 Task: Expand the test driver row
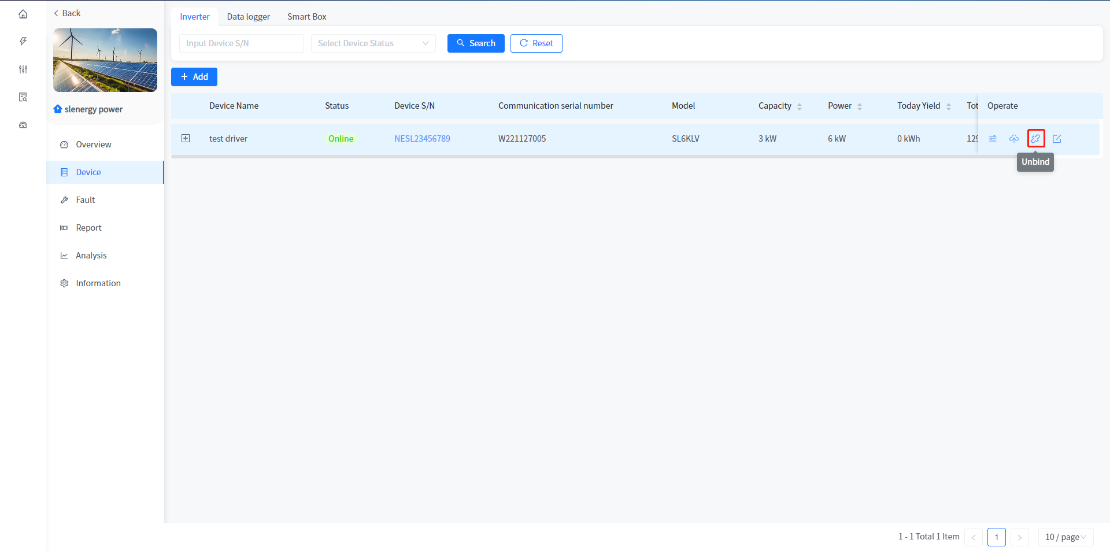186,138
